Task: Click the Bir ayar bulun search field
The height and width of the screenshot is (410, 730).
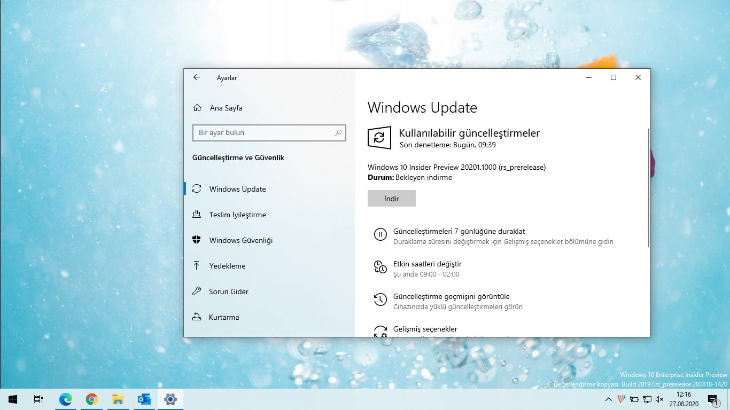Action: [269, 133]
